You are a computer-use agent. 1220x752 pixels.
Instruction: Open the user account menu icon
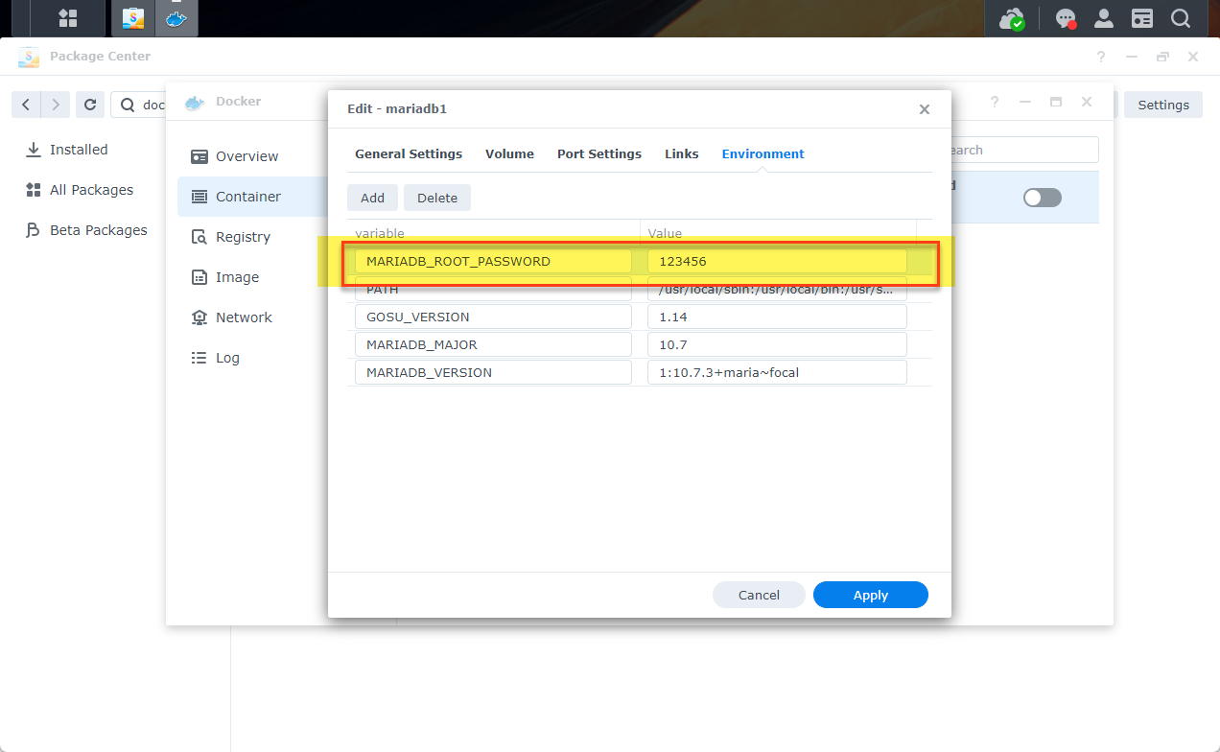(1103, 18)
